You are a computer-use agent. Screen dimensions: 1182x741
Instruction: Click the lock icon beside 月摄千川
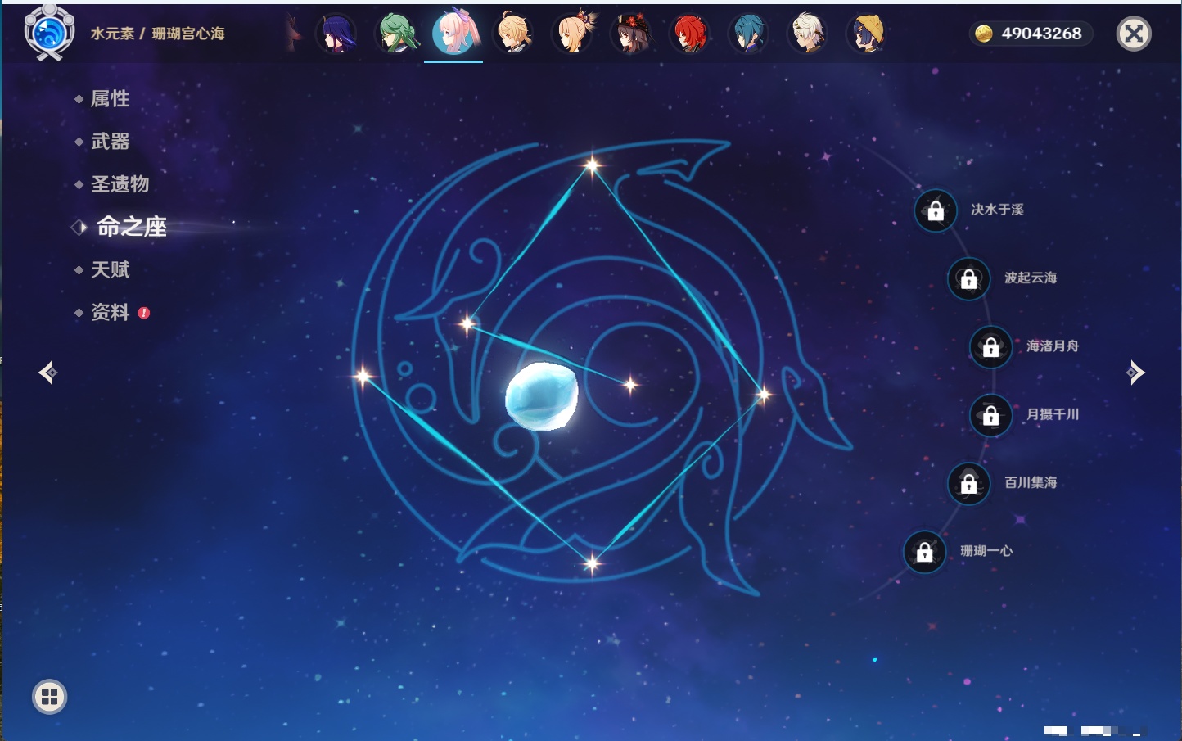pyautogui.click(x=990, y=415)
